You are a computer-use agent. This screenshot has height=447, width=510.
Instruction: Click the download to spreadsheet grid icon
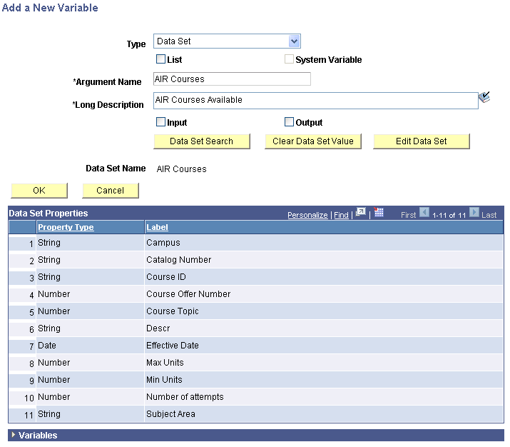[x=379, y=213]
